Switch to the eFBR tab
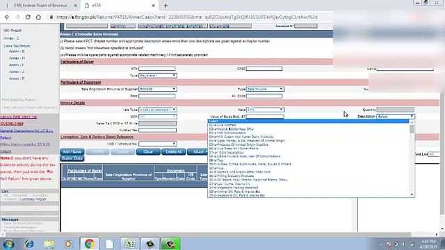This screenshot has height=250, width=445. click(119, 6)
